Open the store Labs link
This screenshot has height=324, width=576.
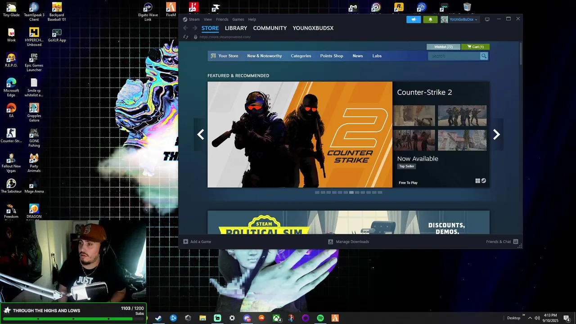coord(377,56)
